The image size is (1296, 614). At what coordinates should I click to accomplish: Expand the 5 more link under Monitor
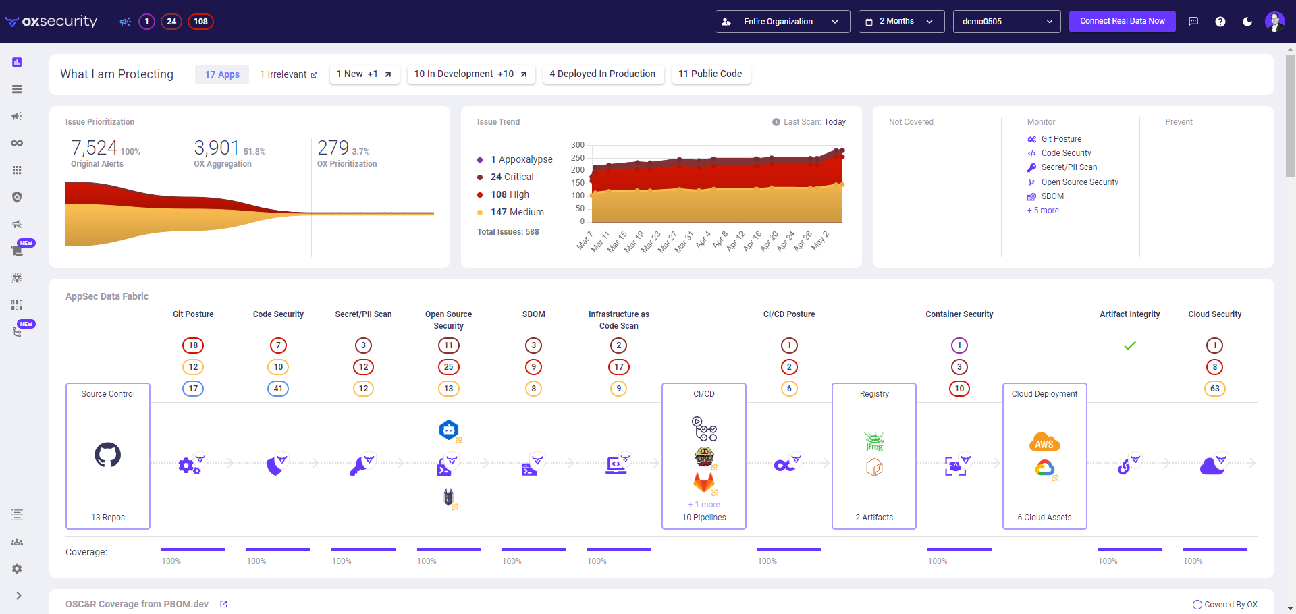tap(1043, 211)
